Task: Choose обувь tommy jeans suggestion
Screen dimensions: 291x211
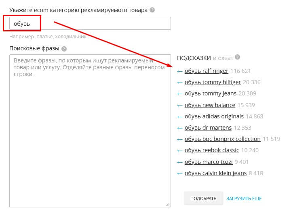Action: pos(211,93)
